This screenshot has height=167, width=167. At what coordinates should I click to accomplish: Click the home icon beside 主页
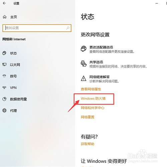5,17
